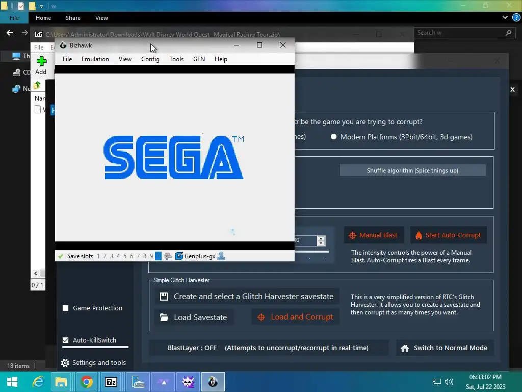This screenshot has height=392, width=522.
Task: Select This PC in Explorer sidebar
Action: 21,56
